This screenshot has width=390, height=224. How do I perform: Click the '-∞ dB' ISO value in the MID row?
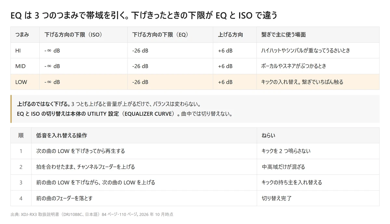pyautogui.click(x=84, y=66)
